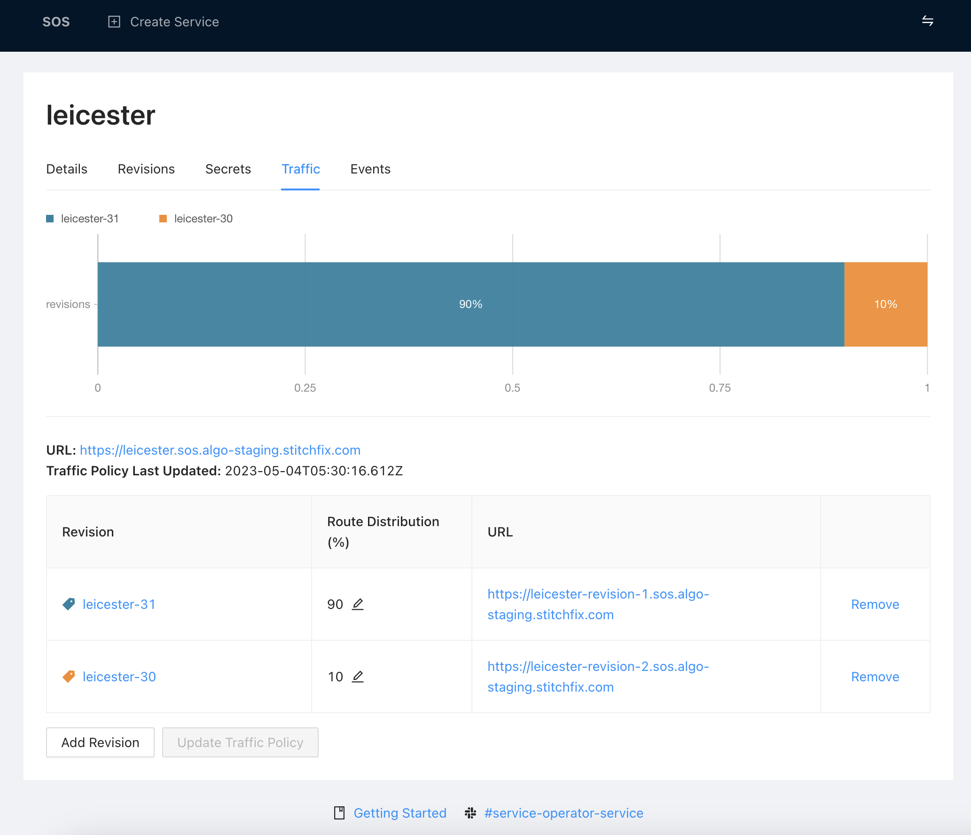The image size is (971, 835).
Task: Edit route distribution pencil for 90 percent
Action: coord(358,604)
